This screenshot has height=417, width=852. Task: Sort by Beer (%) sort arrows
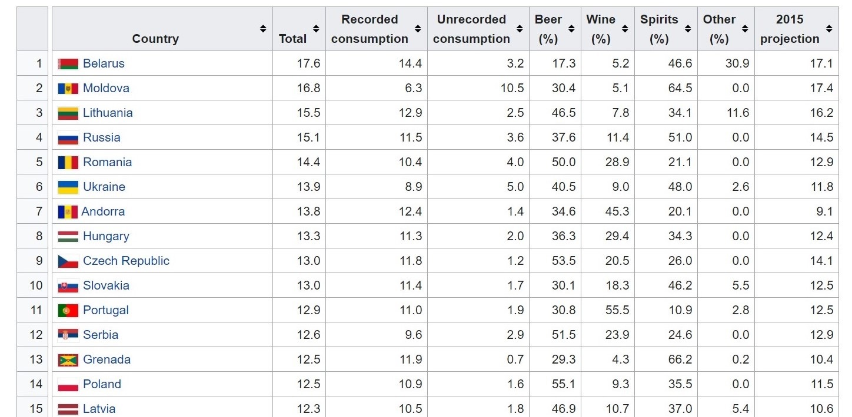point(571,29)
